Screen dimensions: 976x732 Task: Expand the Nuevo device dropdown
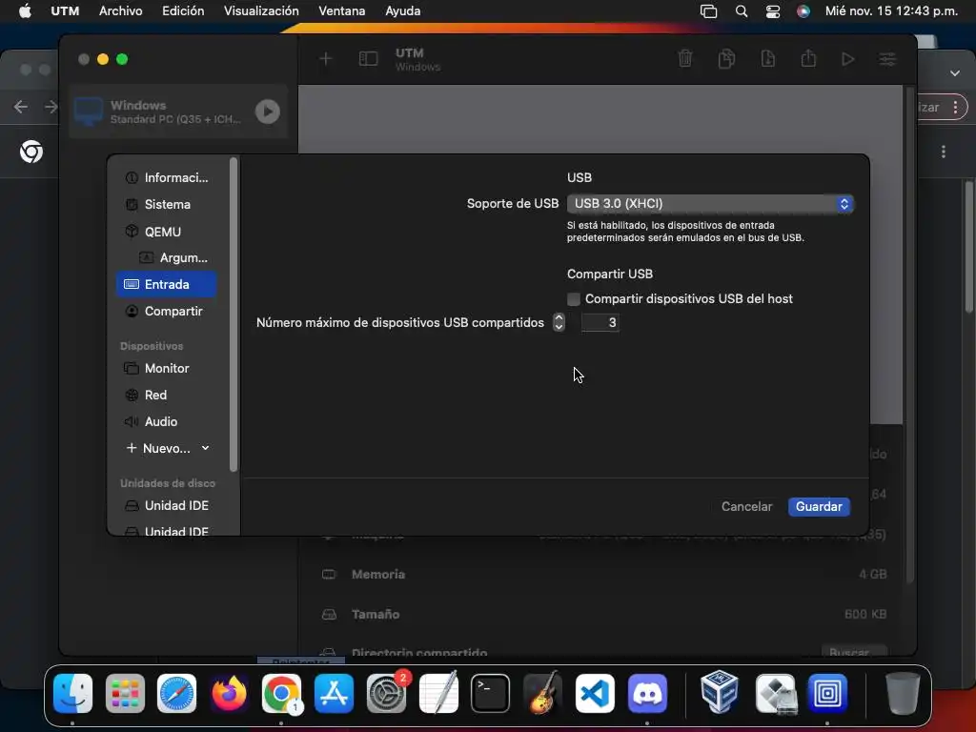click(168, 448)
